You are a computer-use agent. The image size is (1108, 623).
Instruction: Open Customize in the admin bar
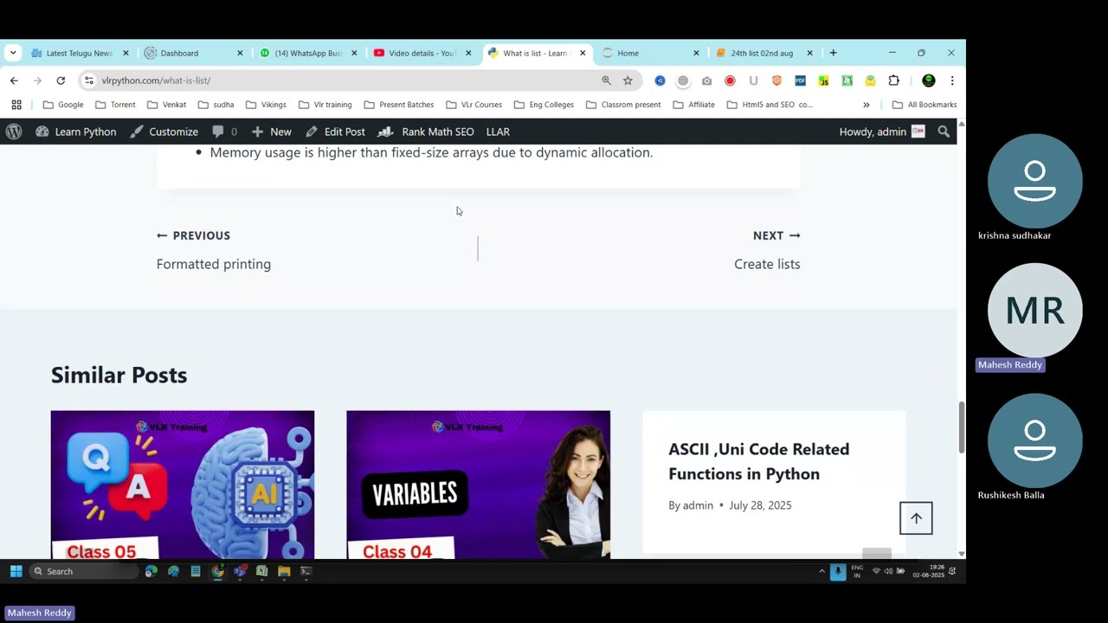(164, 132)
